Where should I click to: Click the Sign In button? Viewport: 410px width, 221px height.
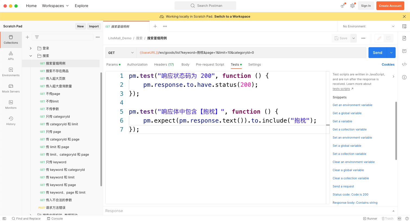click(x=366, y=6)
